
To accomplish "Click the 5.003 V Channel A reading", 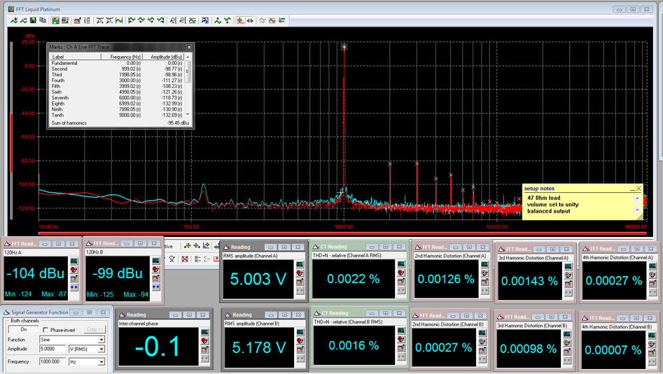I will coord(258,279).
